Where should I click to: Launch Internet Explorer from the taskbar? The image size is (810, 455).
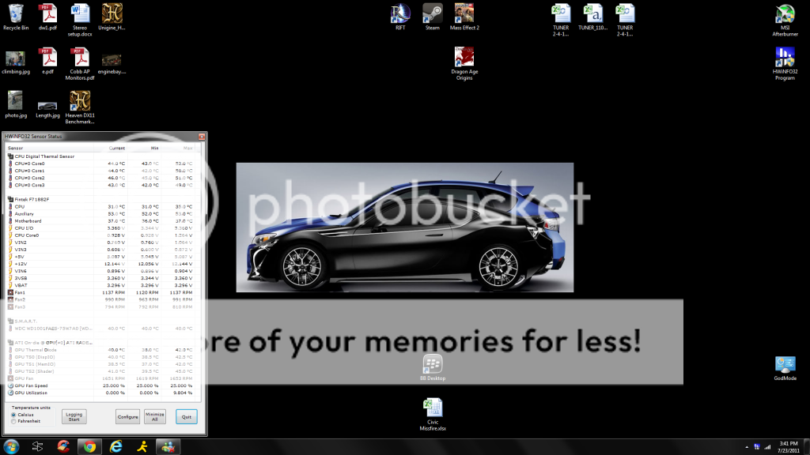click(116, 447)
